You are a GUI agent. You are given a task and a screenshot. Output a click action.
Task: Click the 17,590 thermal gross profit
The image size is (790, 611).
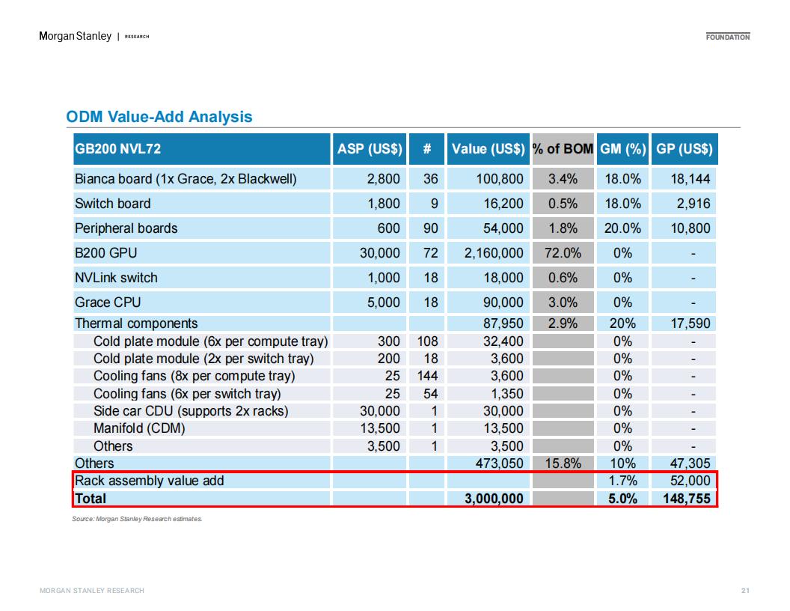691,323
